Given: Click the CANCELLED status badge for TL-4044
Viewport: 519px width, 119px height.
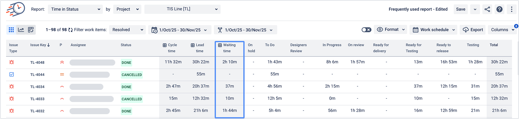Looking at the screenshot, I should (132, 75).
